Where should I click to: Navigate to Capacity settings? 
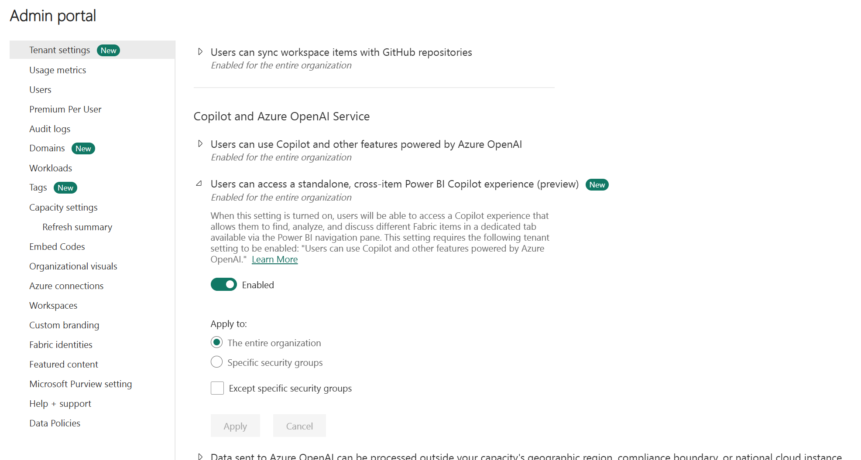63,208
